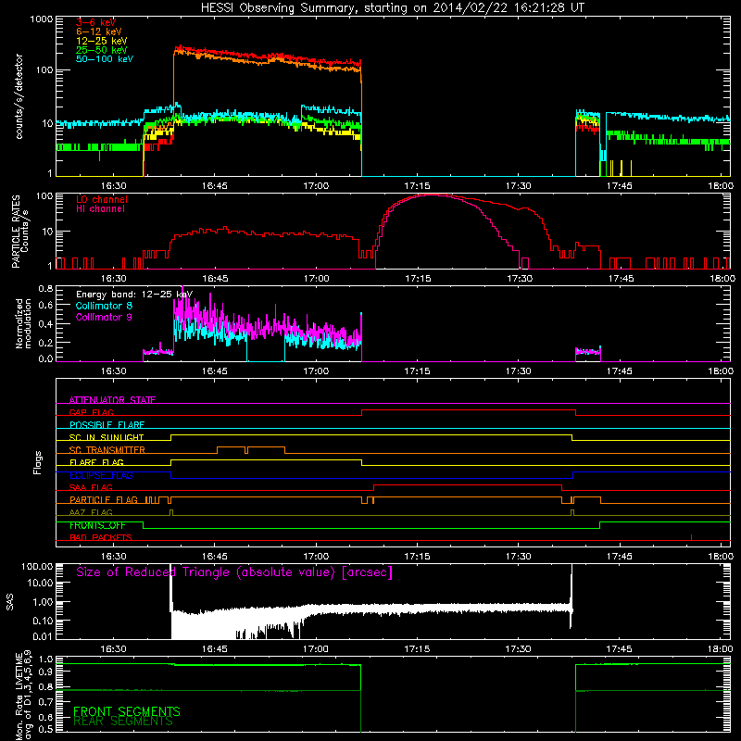
Task: Click the counts/s/detector axis label
Action: [x=19, y=96]
